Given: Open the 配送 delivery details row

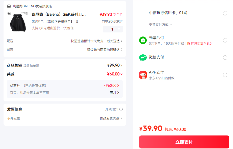Looking at the screenshot, I should click(96, 41).
